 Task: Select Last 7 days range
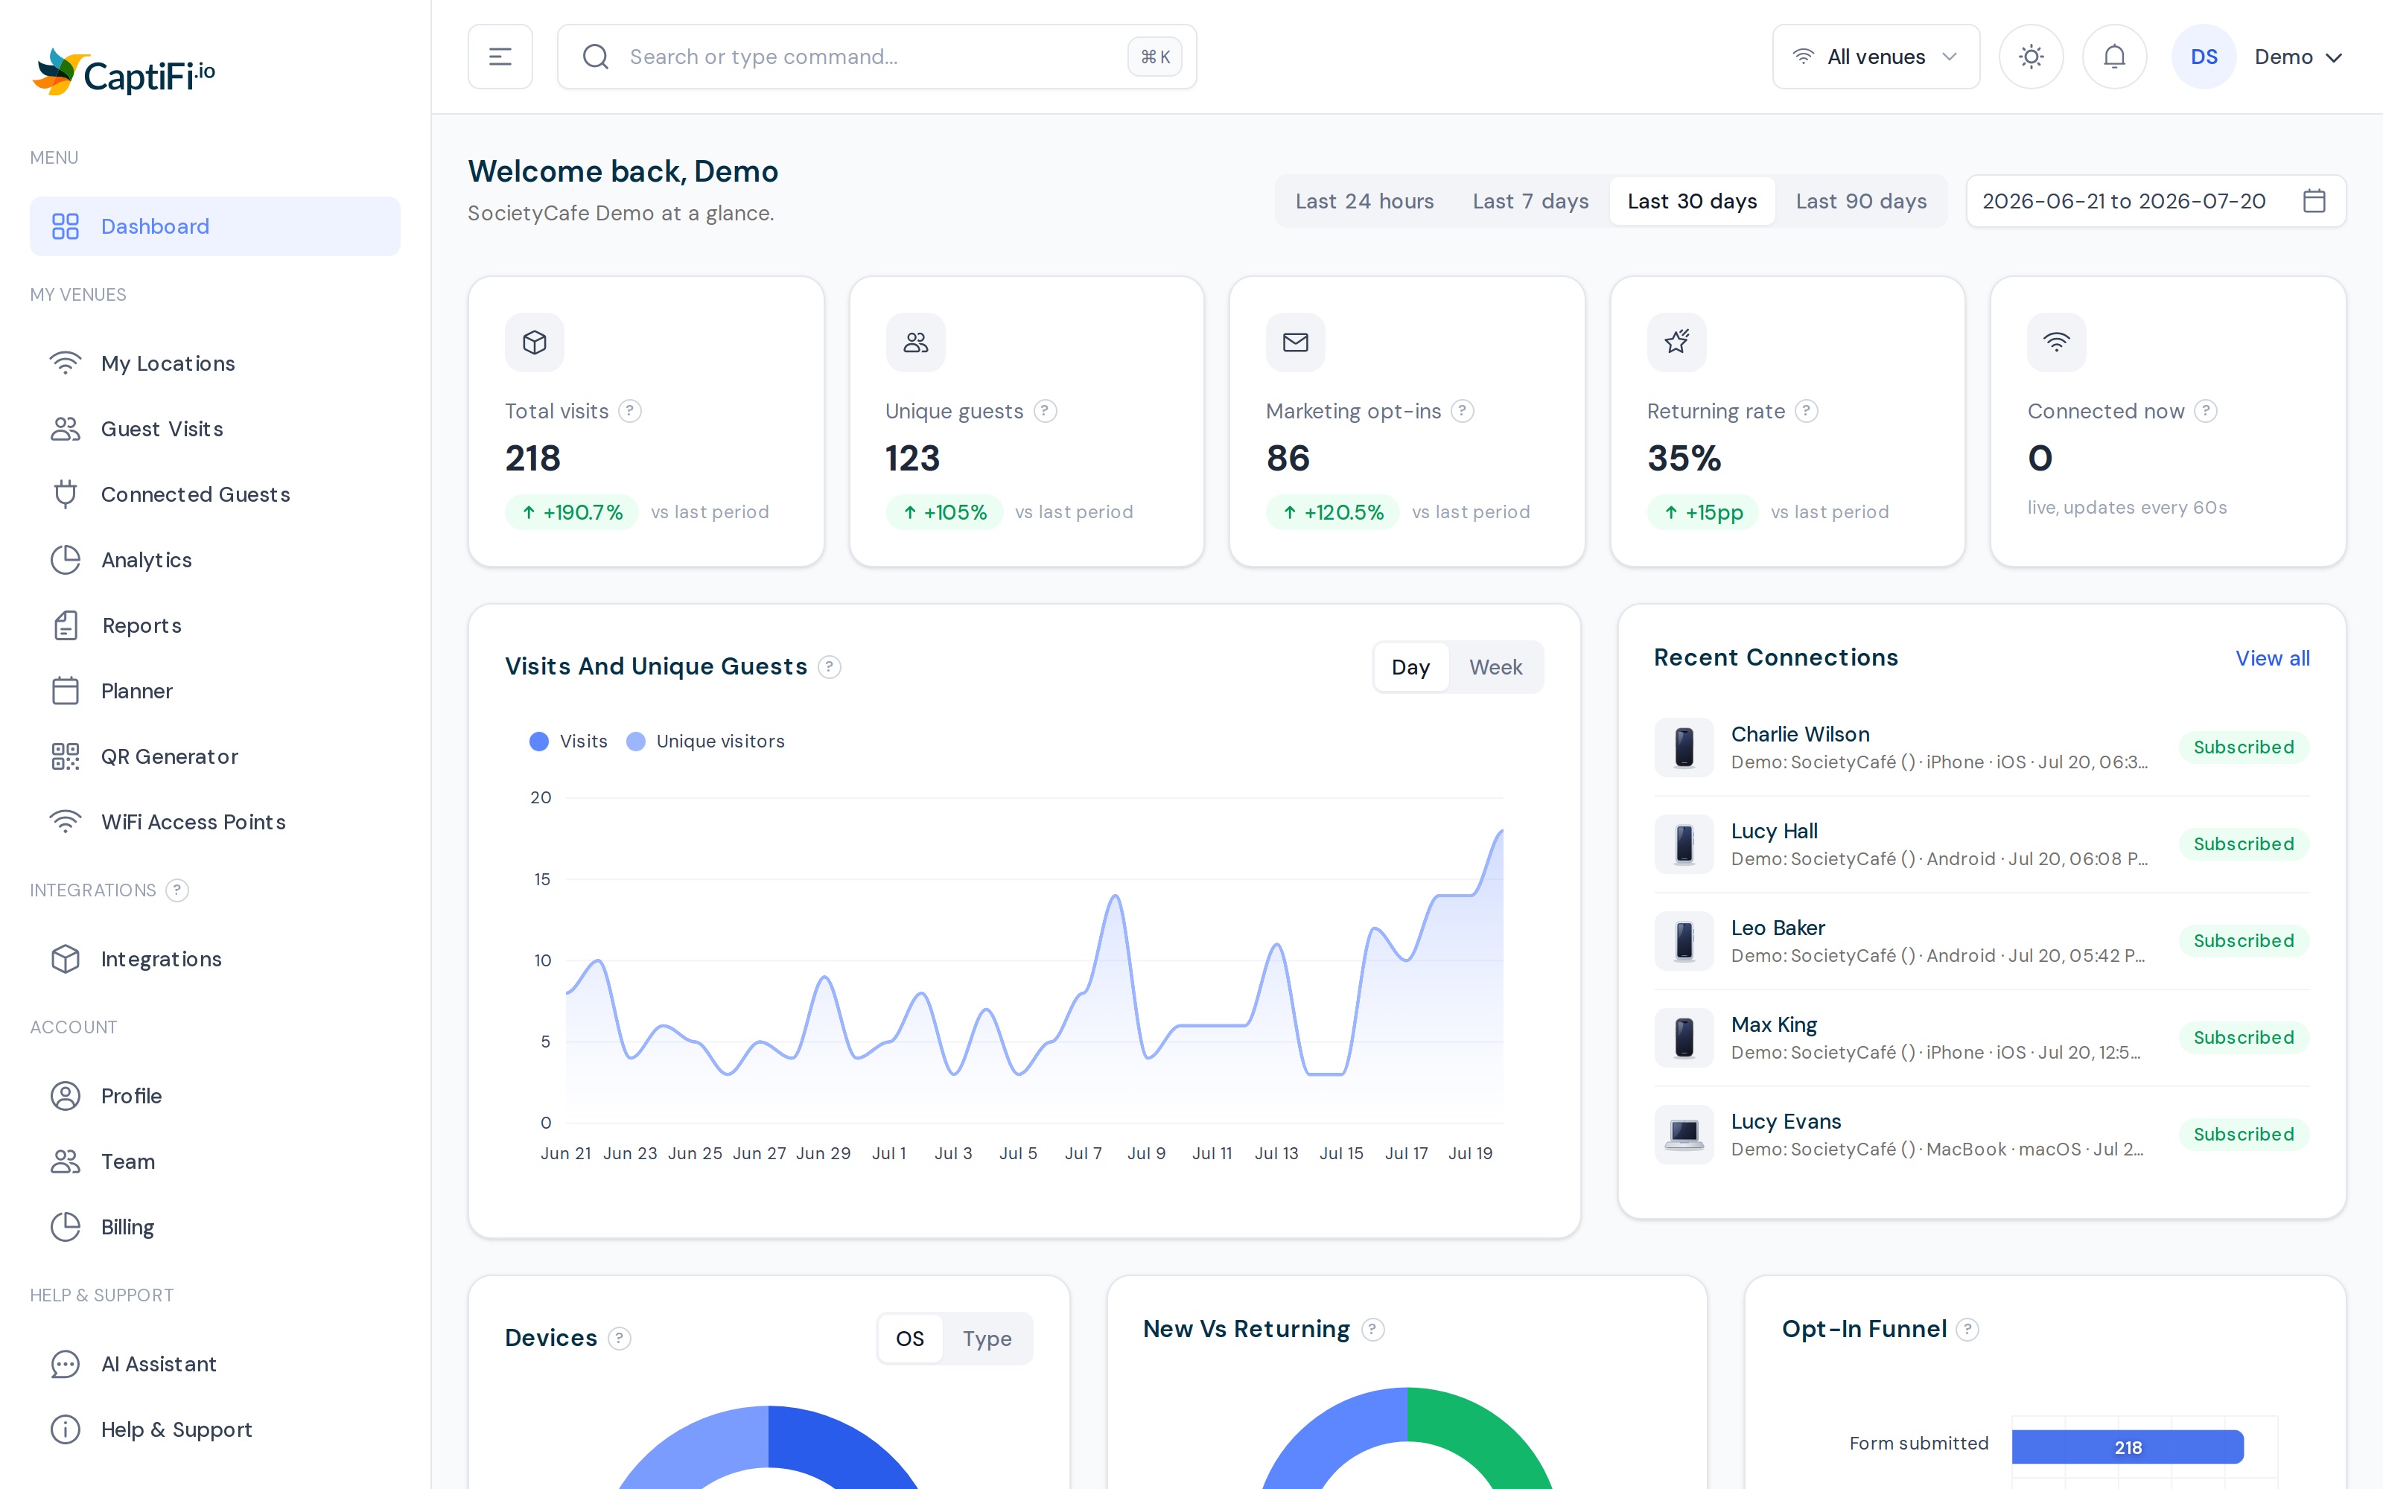[1531, 201]
